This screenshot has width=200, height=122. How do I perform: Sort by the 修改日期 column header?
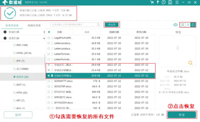pos(141,32)
